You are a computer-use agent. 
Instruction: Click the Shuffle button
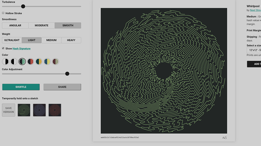click(x=21, y=87)
